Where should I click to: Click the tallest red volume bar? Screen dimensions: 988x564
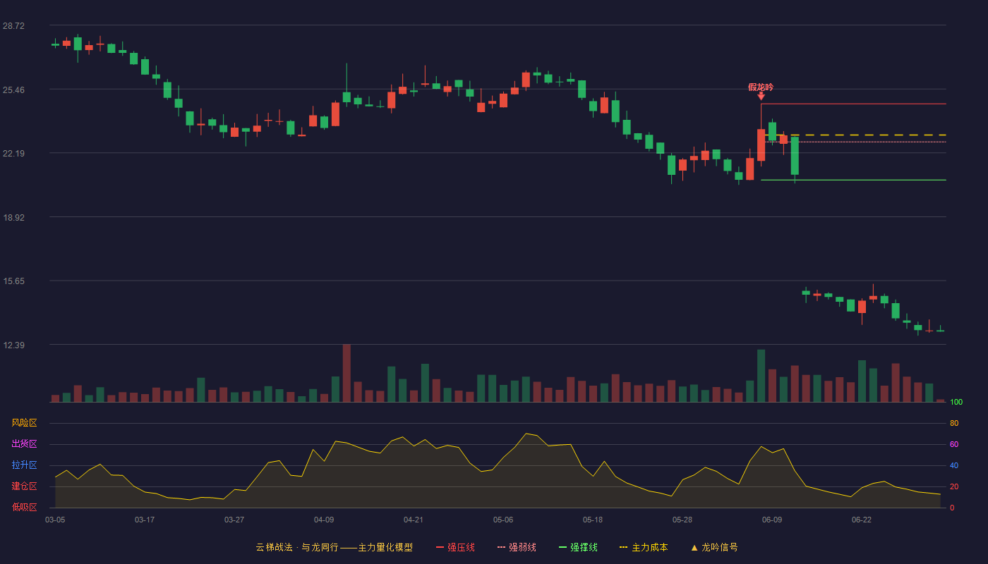347,373
